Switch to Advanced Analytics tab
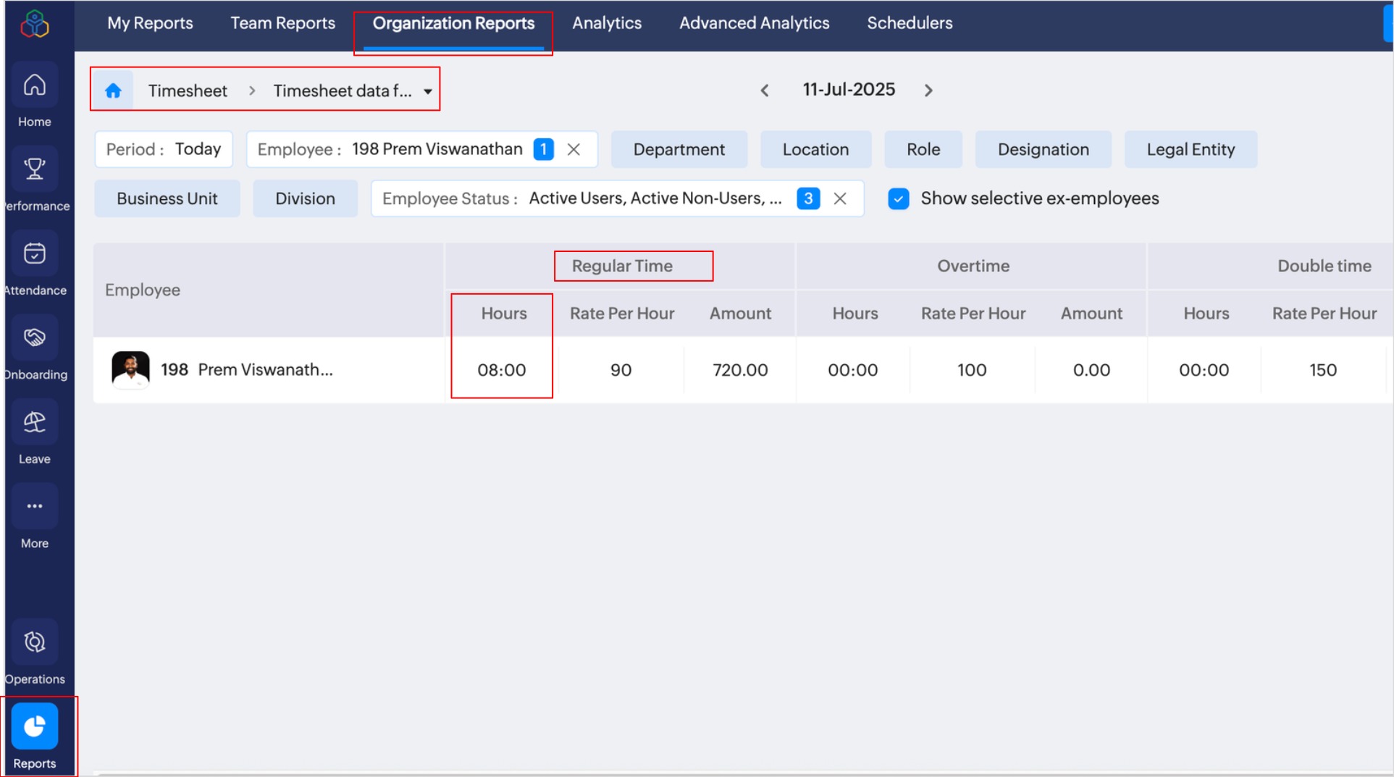The image size is (1394, 777). tap(754, 23)
